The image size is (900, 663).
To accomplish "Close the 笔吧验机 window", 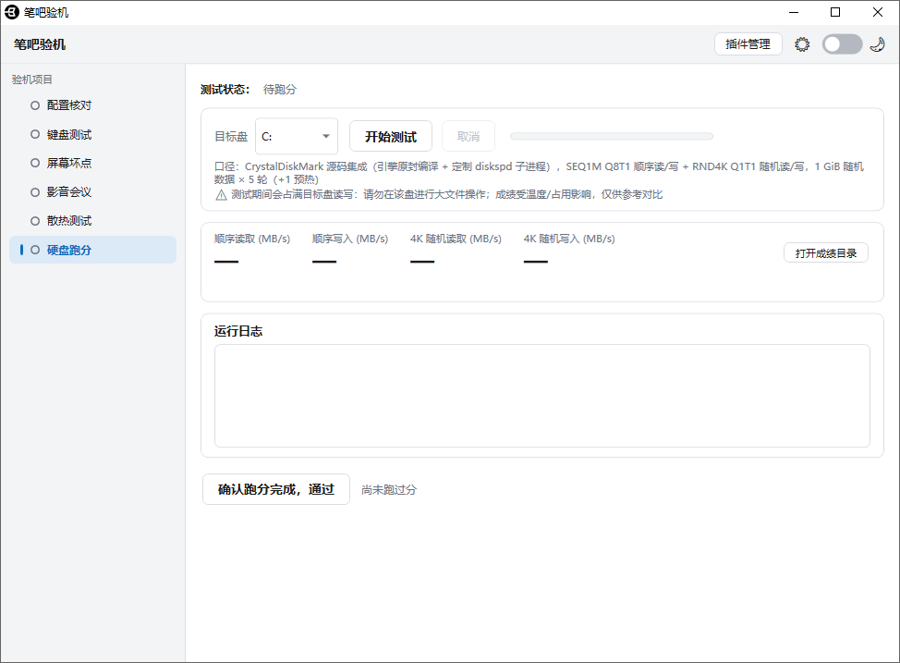I will coord(878,12).
